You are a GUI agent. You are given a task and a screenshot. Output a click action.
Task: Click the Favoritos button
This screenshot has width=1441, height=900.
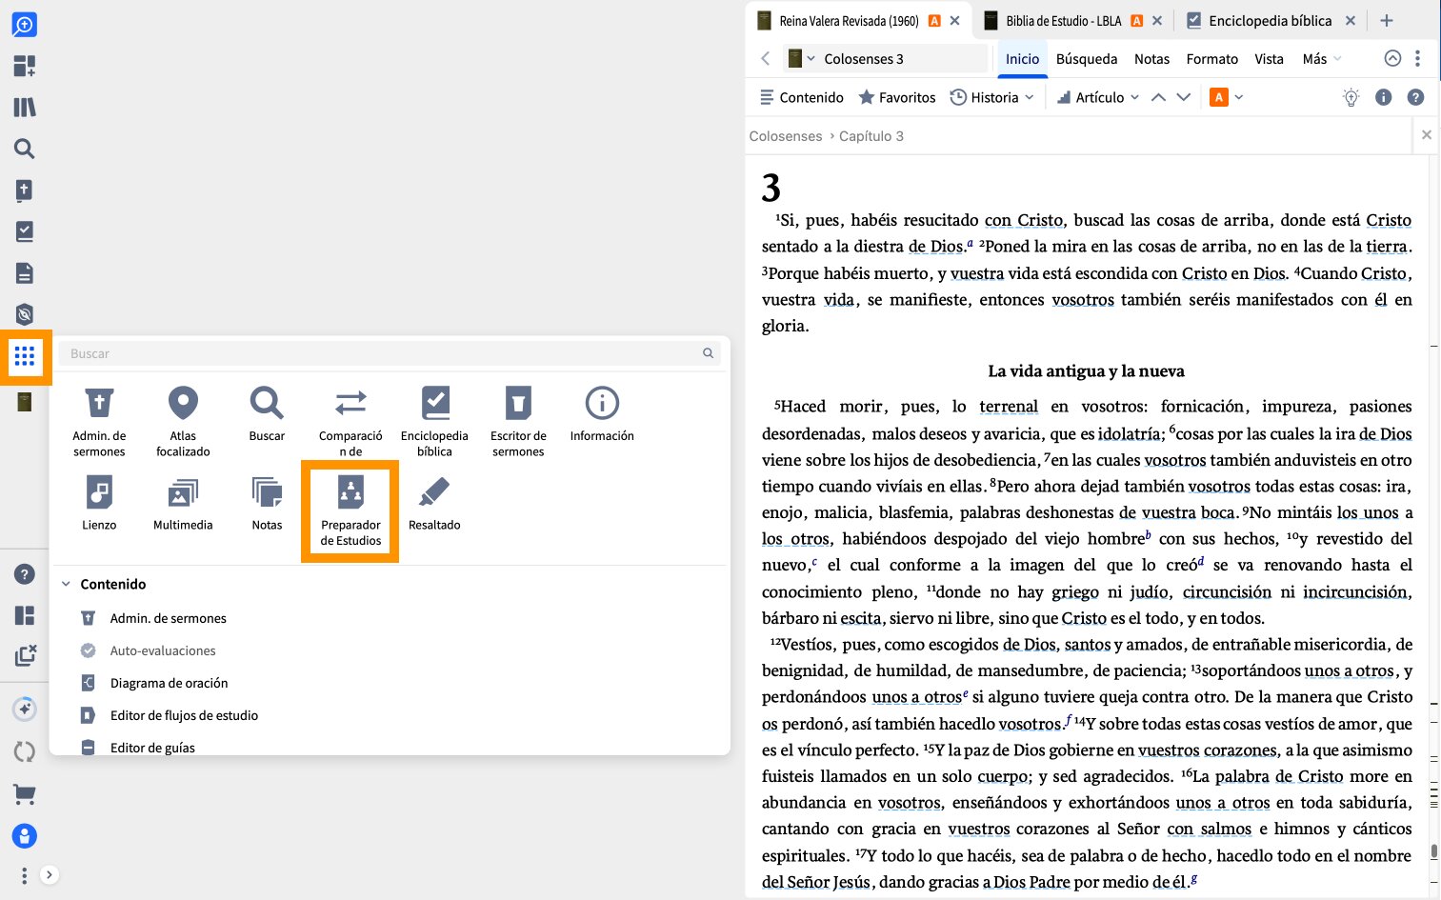pos(897,97)
